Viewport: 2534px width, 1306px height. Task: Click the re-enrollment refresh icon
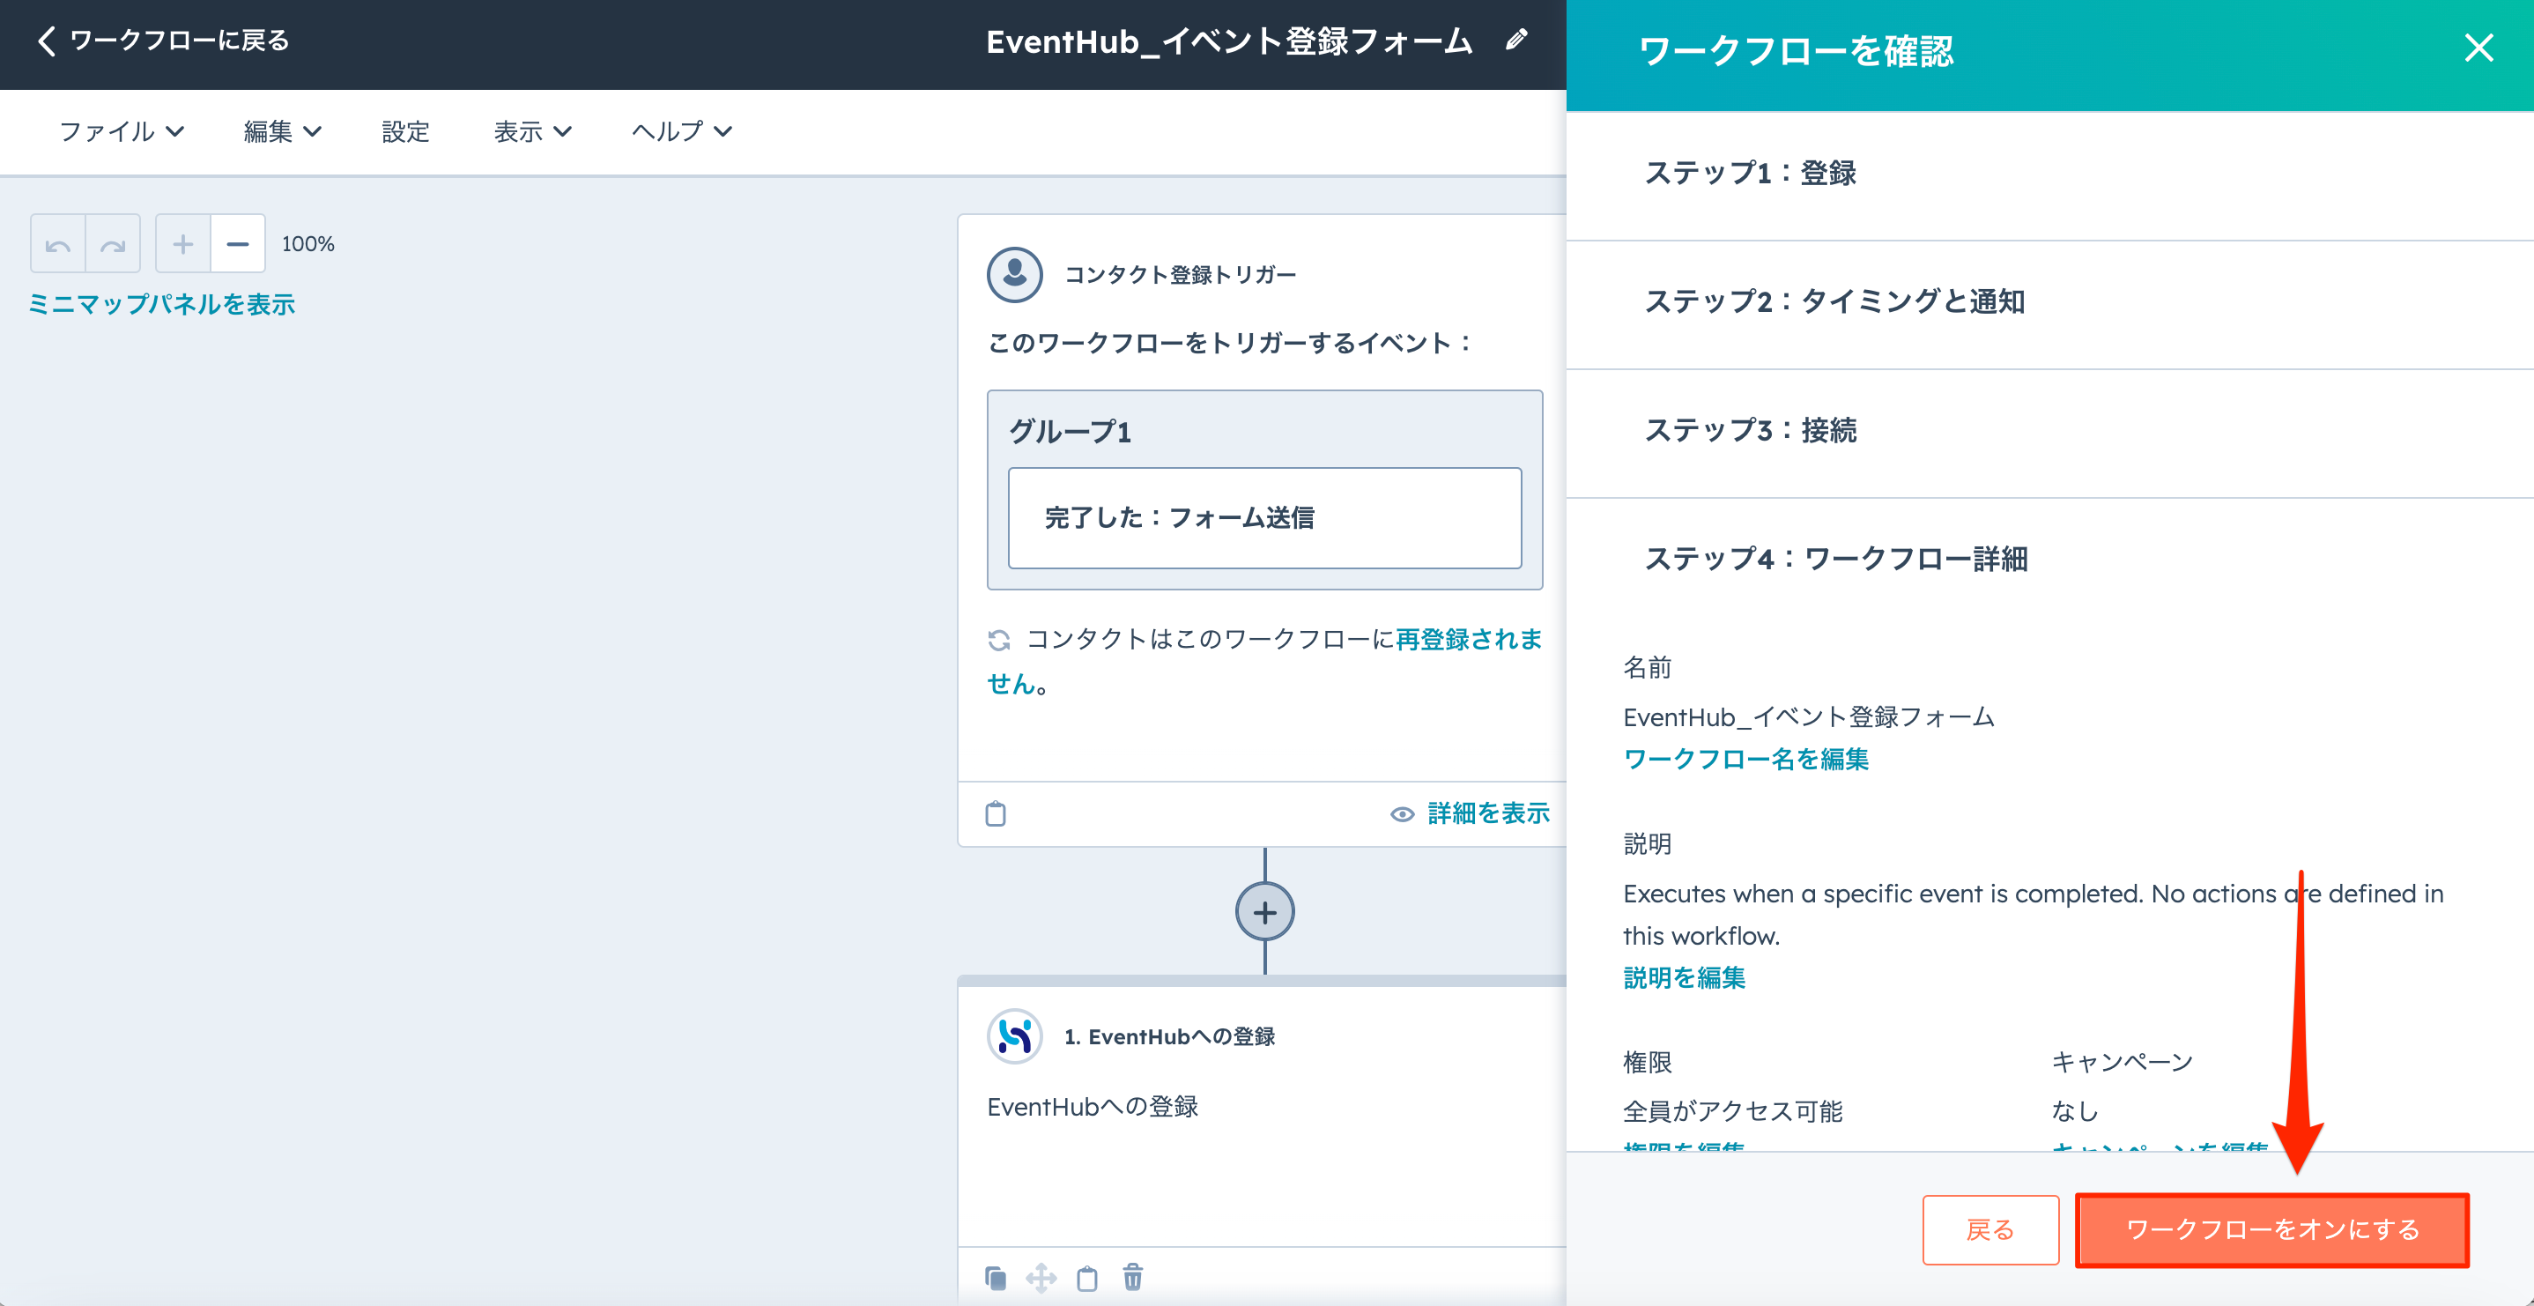pos(998,641)
